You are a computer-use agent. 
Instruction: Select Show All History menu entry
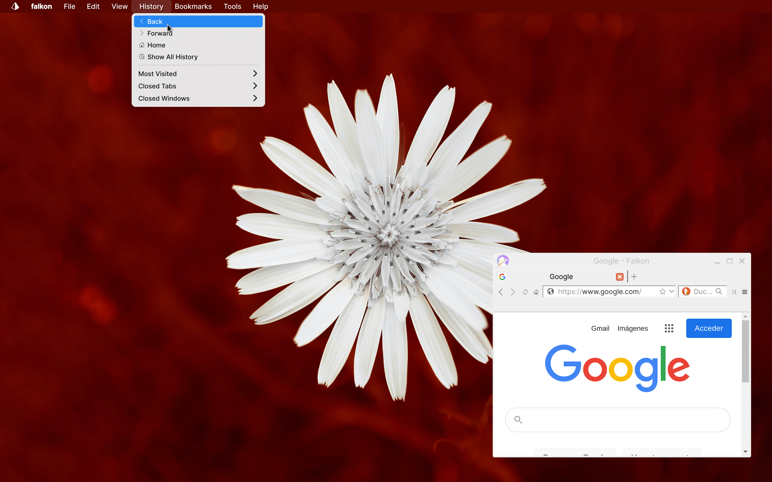click(172, 57)
